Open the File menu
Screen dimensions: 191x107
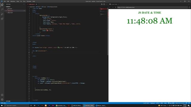click(5, 1)
